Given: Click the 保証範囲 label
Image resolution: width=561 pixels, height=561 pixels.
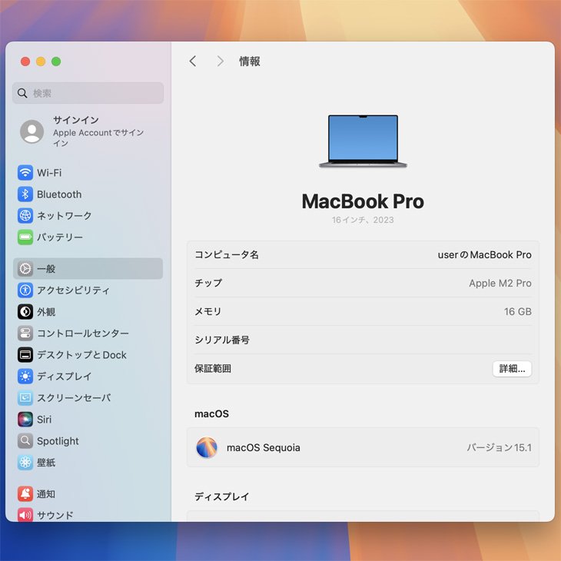Looking at the screenshot, I should pos(213,369).
